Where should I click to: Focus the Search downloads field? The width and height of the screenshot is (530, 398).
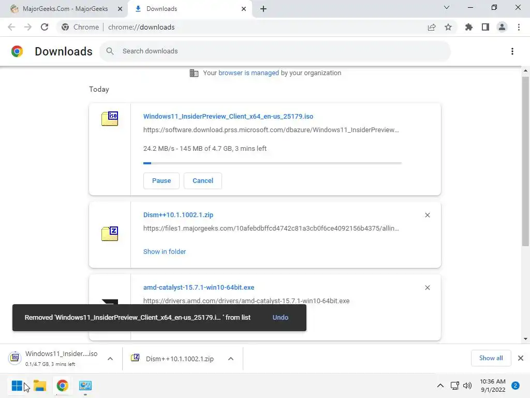[275, 51]
